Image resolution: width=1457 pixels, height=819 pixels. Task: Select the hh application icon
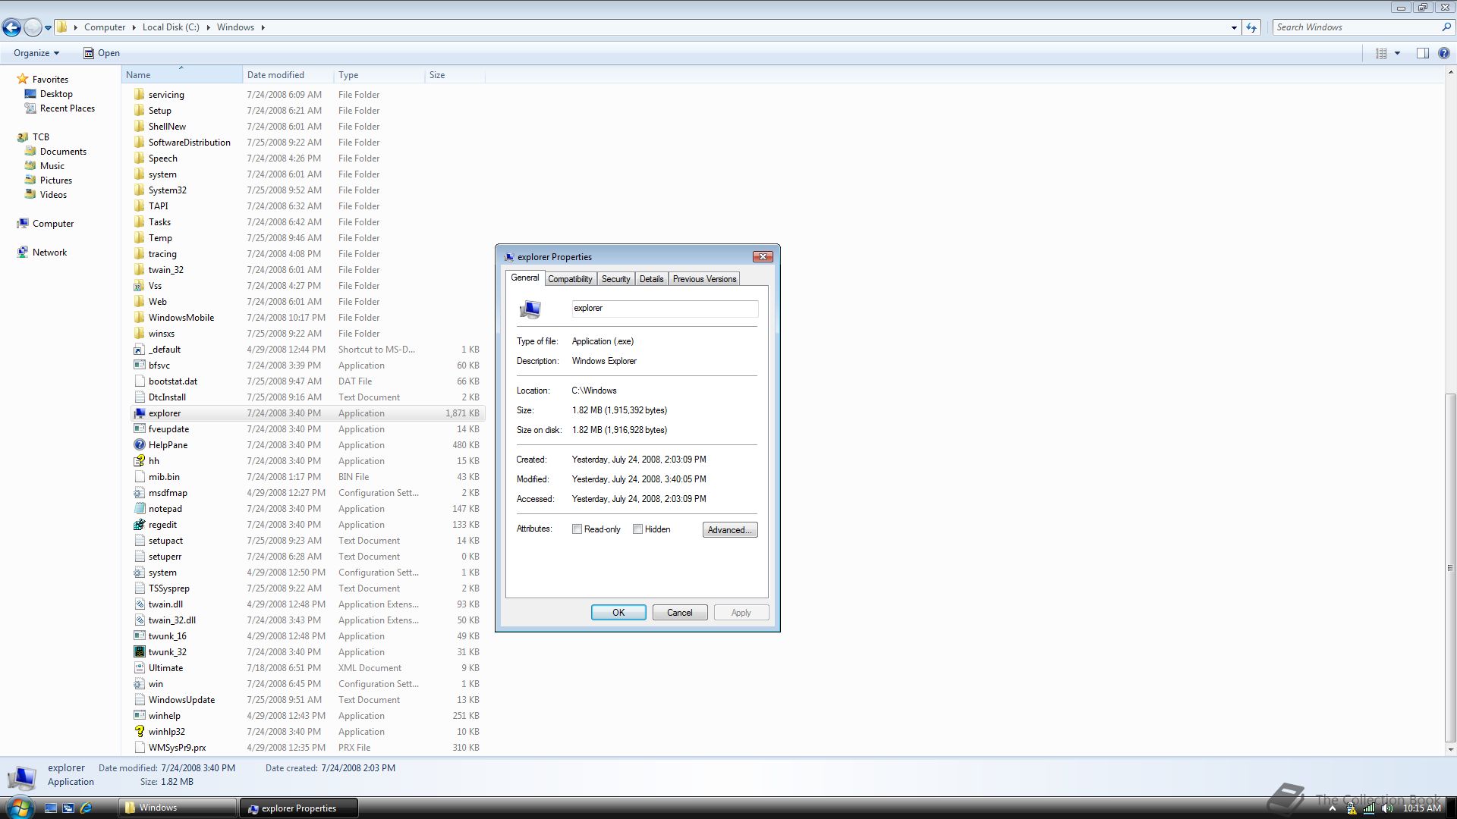tap(139, 461)
